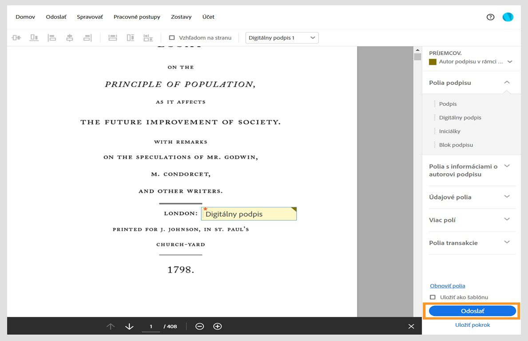Go to next page with down arrow

(x=129, y=326)
